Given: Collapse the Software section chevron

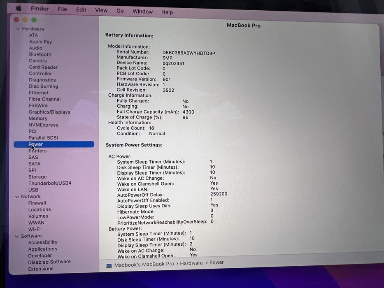Looking at the screenshot, I should tap(17, 236).
